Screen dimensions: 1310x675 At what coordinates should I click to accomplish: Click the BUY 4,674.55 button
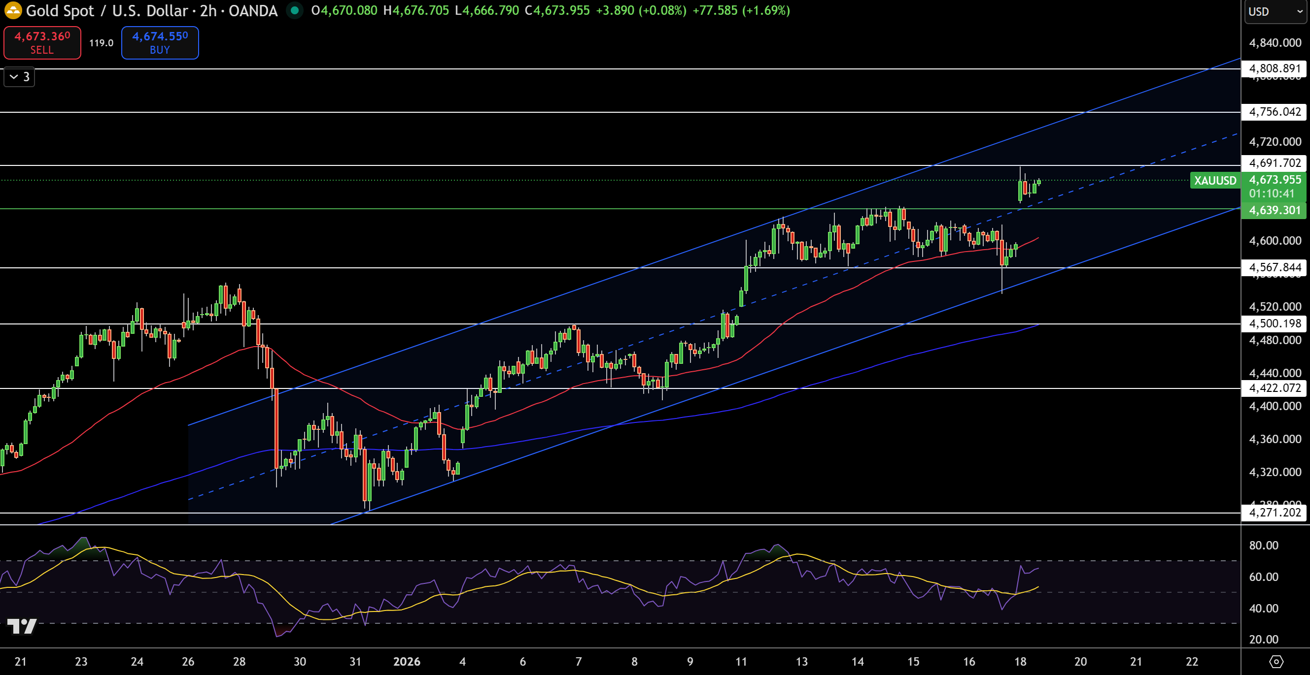pyautogui.click(x=160, y=43)
